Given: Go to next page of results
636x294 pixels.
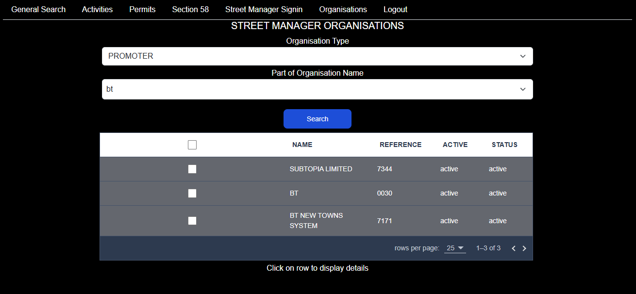Looking at the screenshot, I should (524, 248).
